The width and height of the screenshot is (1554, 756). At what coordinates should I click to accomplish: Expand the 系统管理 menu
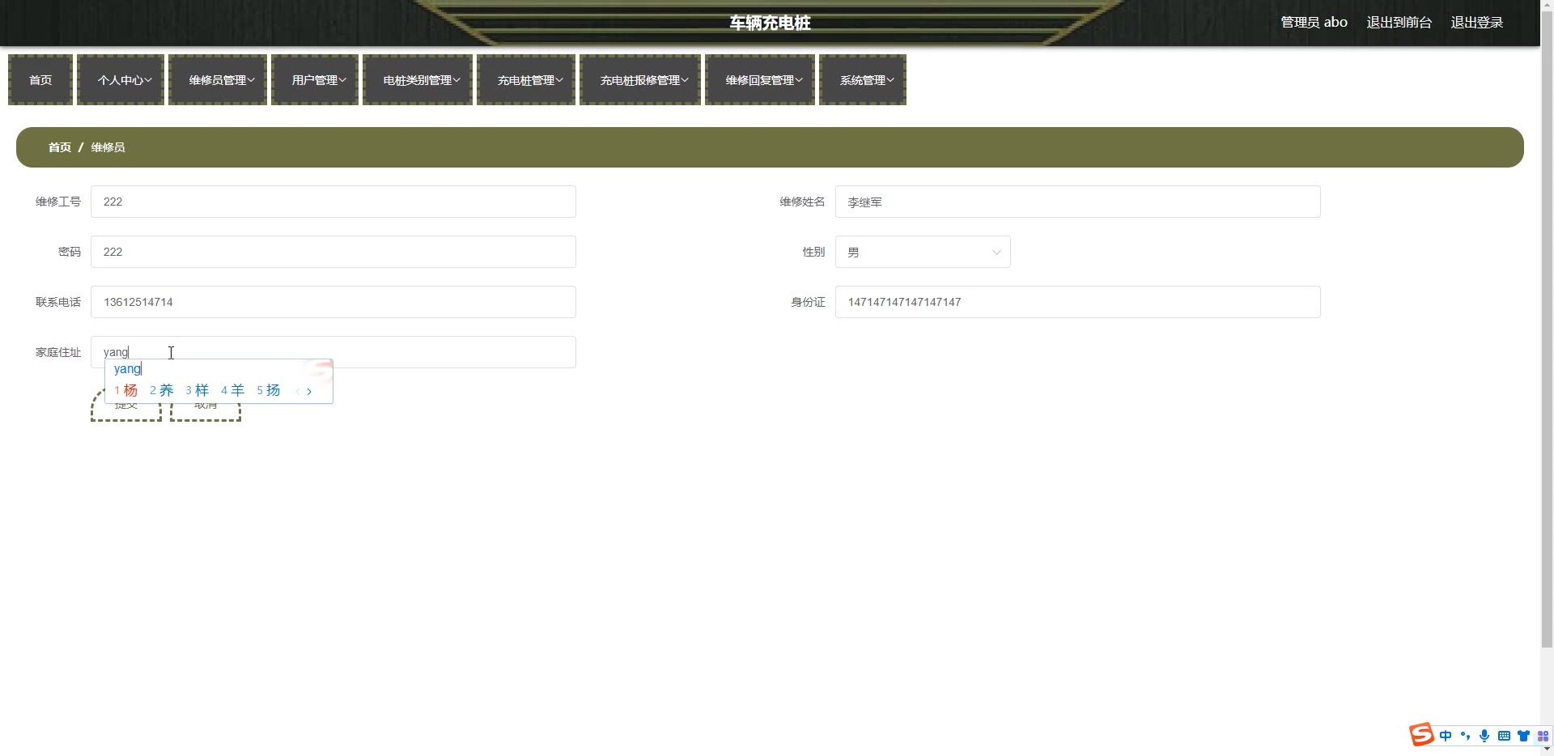pyautogui.click(x=863, y=80)
